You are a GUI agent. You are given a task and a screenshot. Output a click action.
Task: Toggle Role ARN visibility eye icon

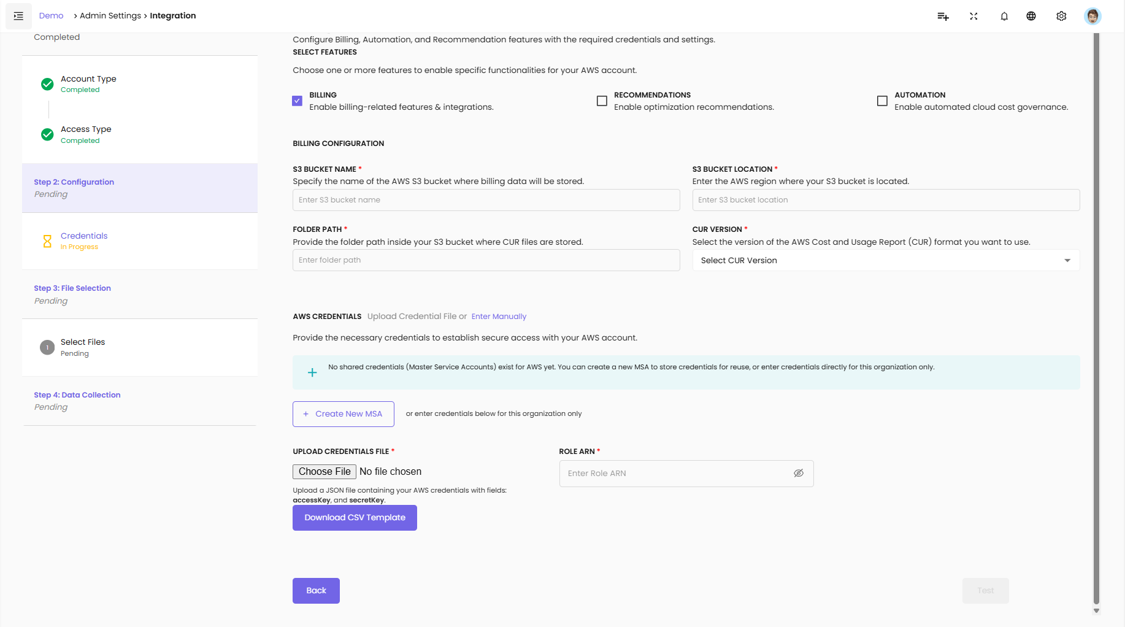(799, 473)
